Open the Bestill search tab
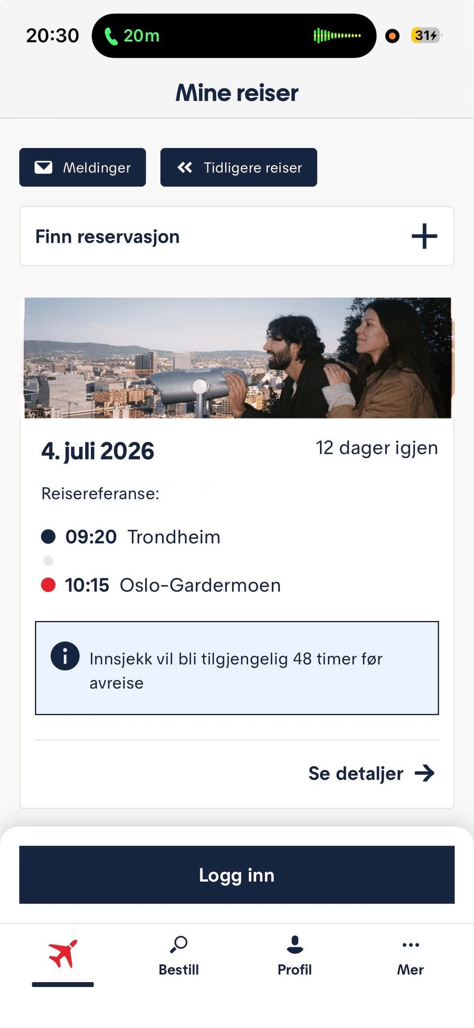The image size is (474, 1028). [179, 956]
